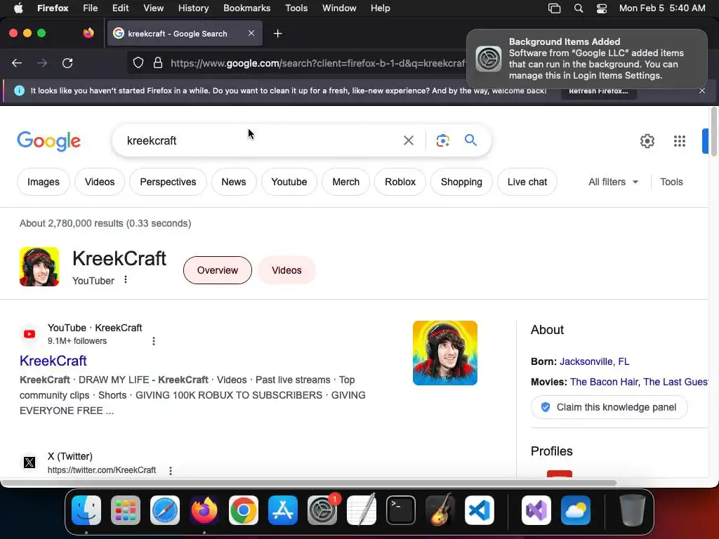Viewport: 719px width, 539px height.
Task: Click the small KreekCraft profile picture
Action: (x=39, y=267)
